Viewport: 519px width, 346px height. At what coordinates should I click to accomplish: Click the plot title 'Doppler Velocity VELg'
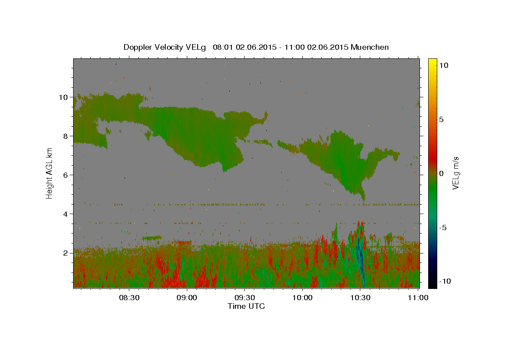165,47
